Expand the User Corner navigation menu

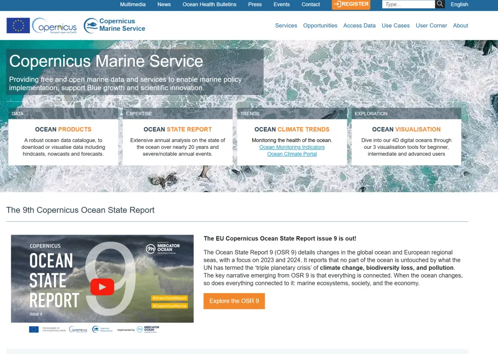pos(431,25)
